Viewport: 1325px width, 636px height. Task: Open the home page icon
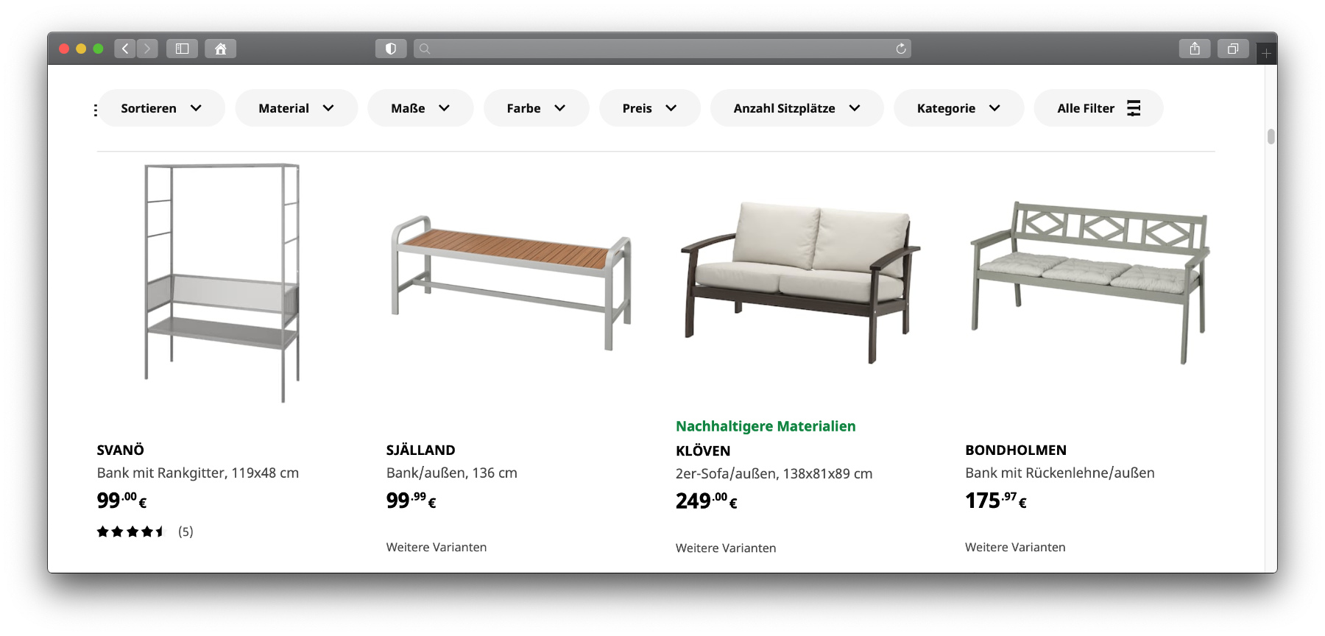[x=220, y=49]
